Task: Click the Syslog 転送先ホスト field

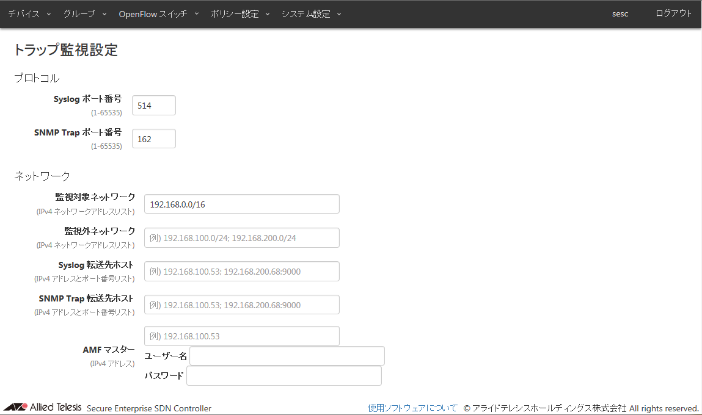Action: click(x=241, y=272)
